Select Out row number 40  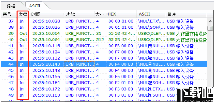(104, 40)
